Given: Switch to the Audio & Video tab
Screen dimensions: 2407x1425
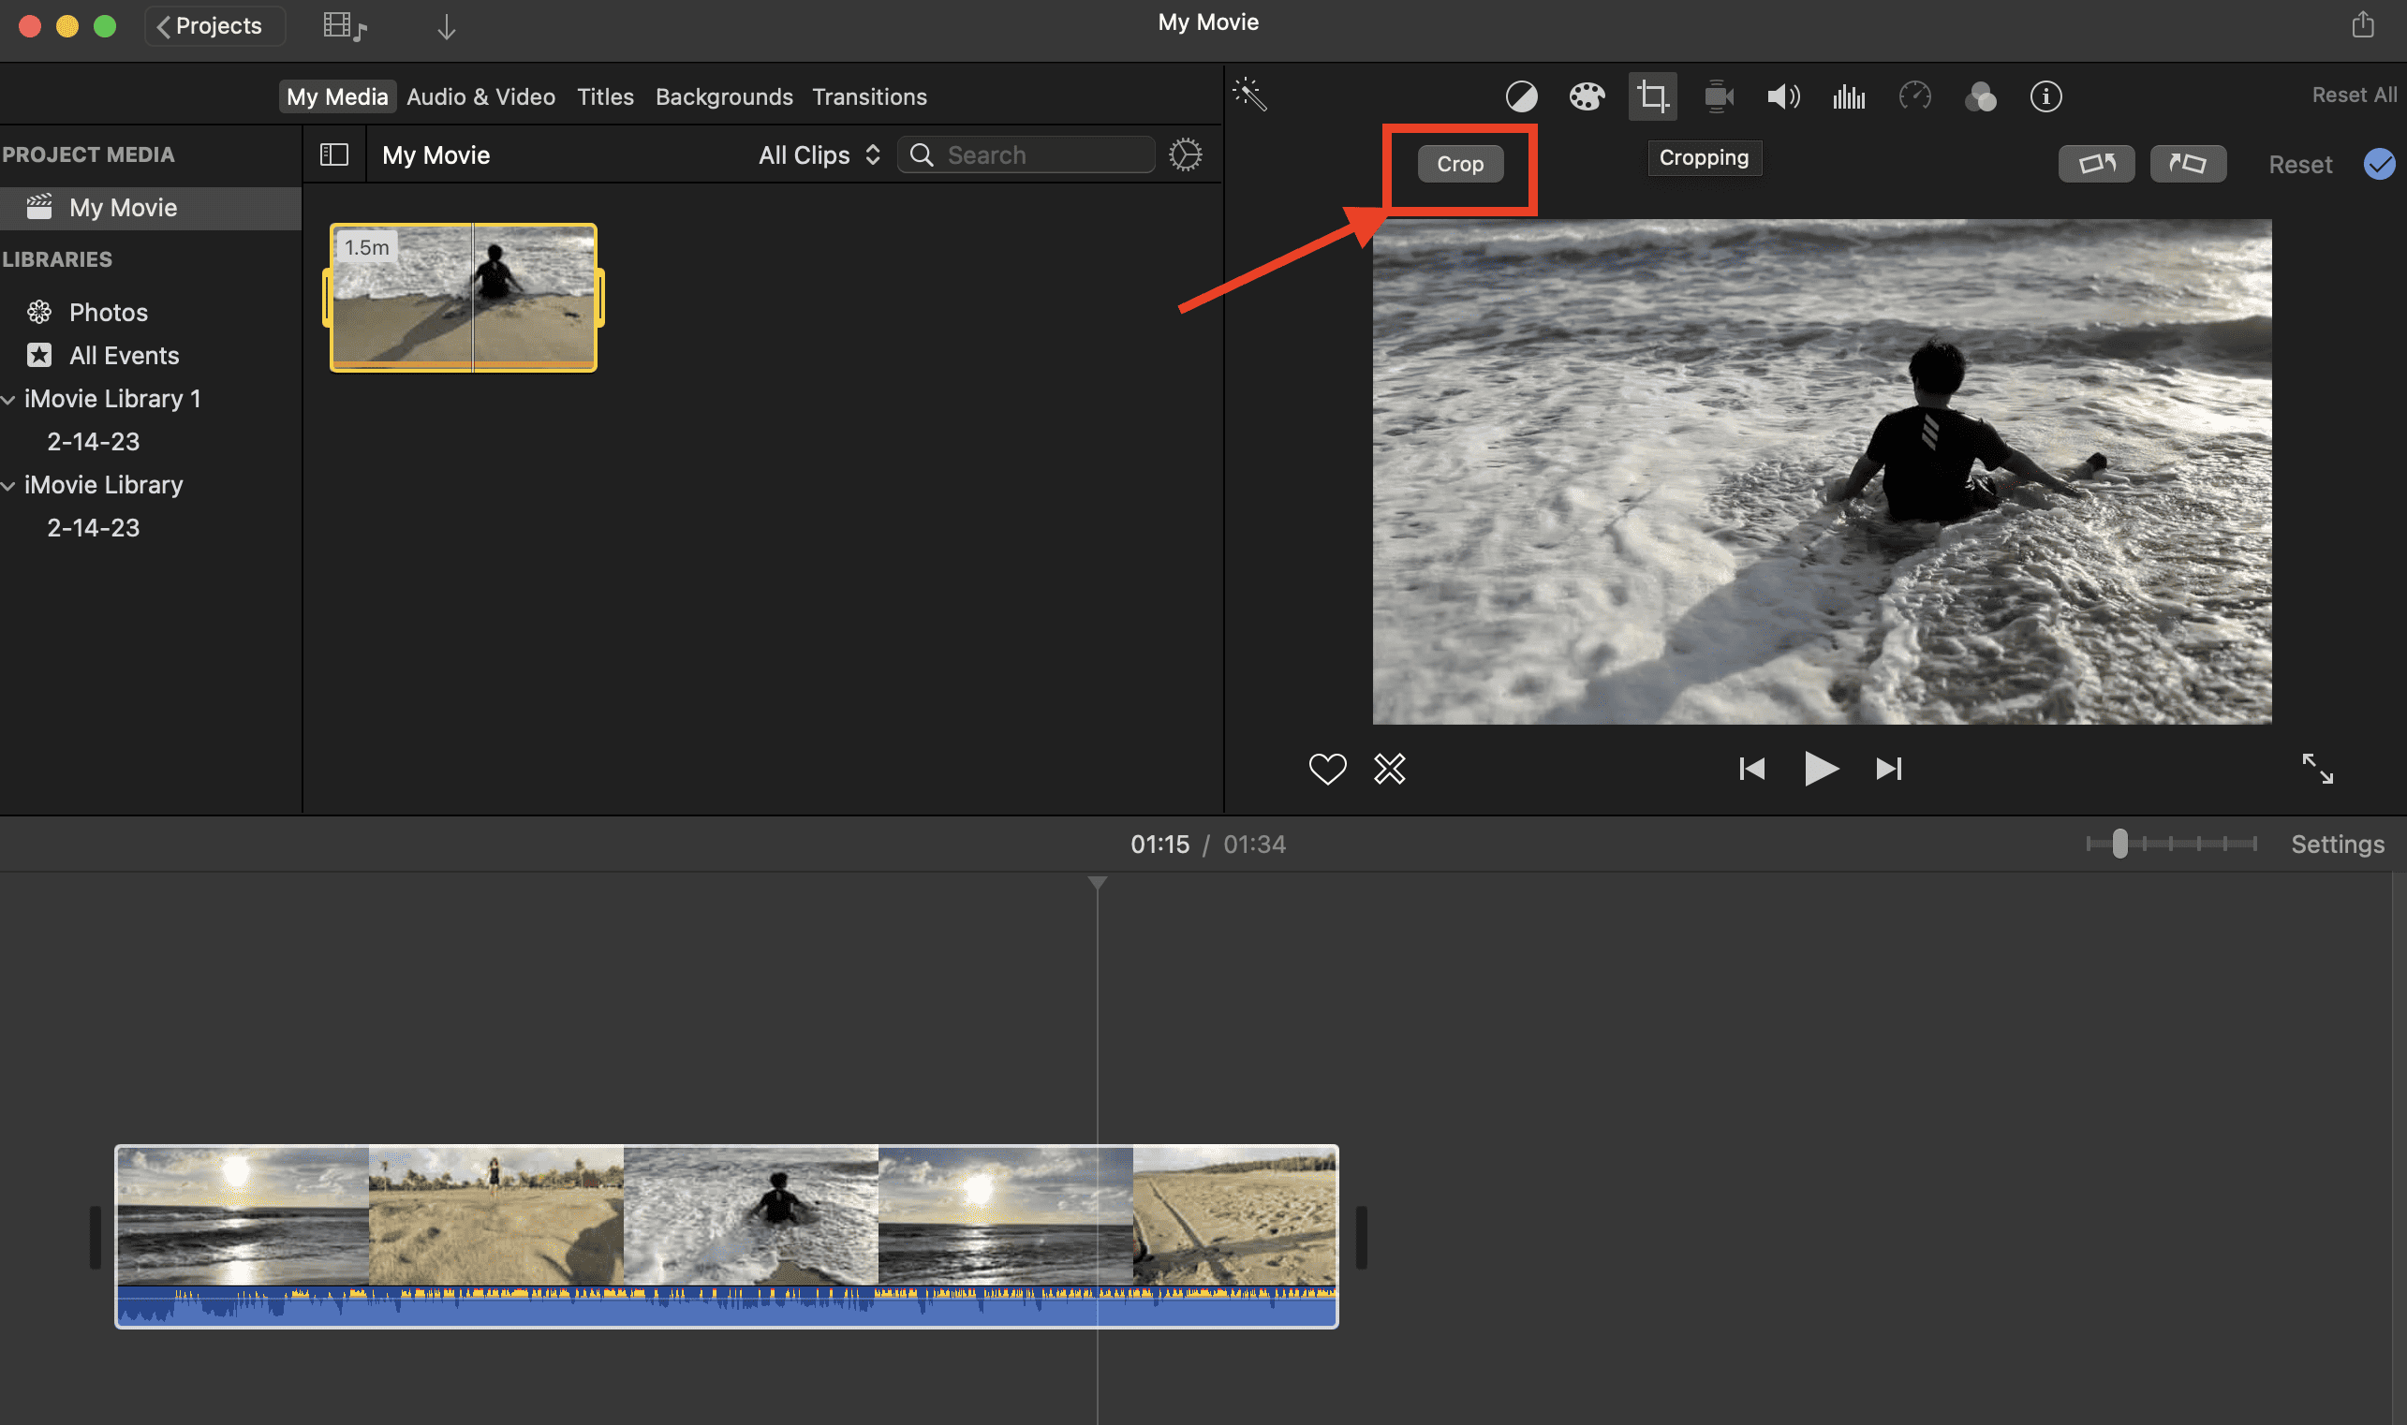Looking at the screenshot, I should coord(480,97).
